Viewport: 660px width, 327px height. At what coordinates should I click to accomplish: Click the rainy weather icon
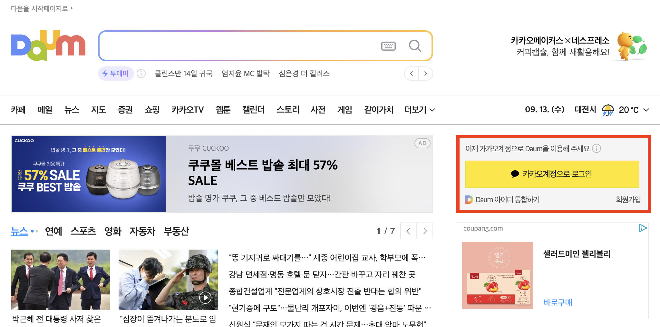tap(608, 110)
